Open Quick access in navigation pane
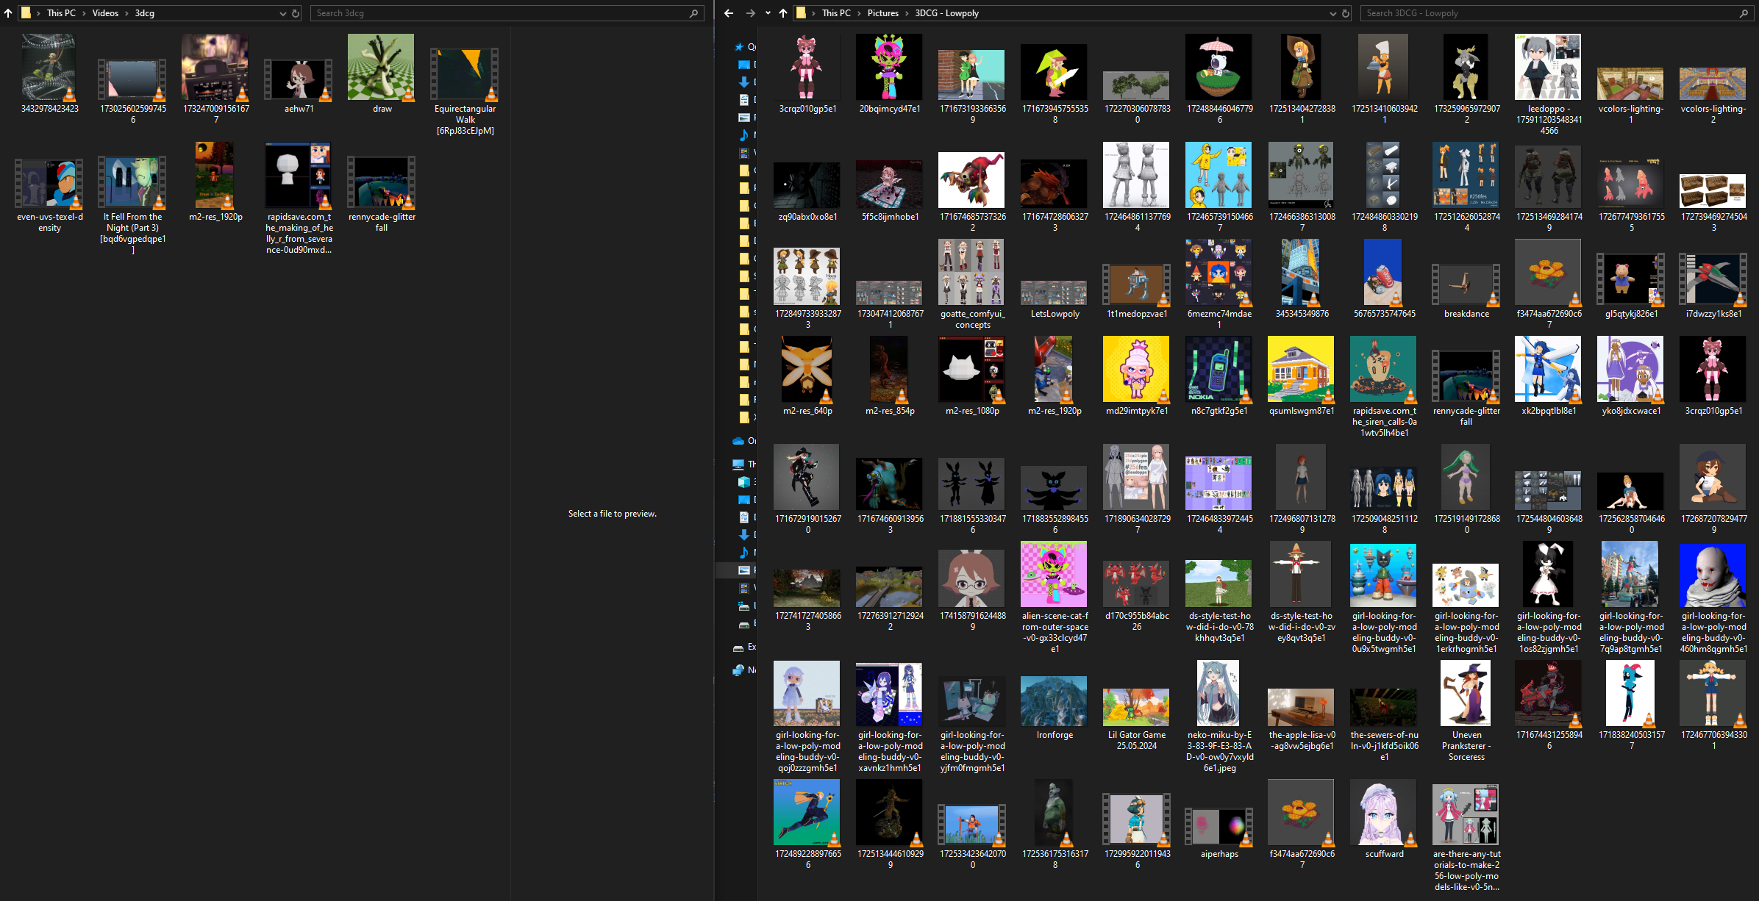 click(x=745, y=47)
